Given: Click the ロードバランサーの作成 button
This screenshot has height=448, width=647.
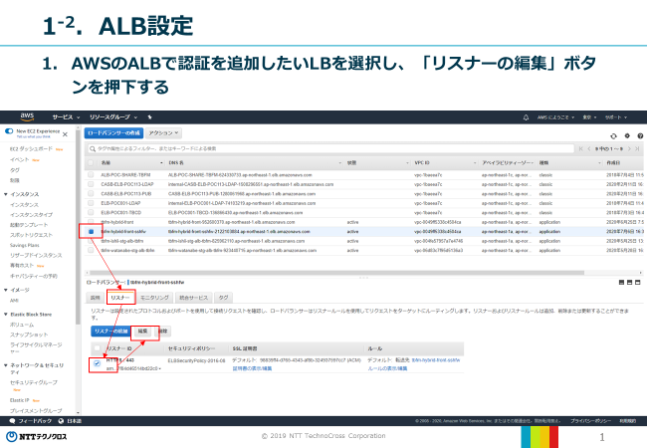Looking at the screenshot, I should [113, 132].
